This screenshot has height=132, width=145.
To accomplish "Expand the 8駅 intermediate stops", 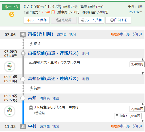I will pos(9,111).
